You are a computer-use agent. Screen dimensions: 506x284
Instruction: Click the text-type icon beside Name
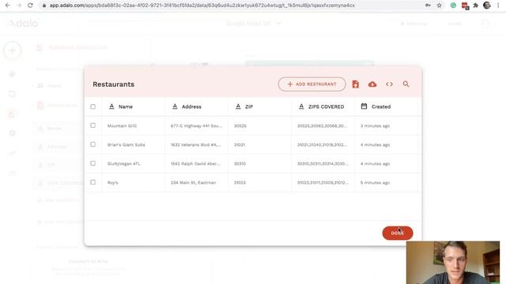click(111, 106)
